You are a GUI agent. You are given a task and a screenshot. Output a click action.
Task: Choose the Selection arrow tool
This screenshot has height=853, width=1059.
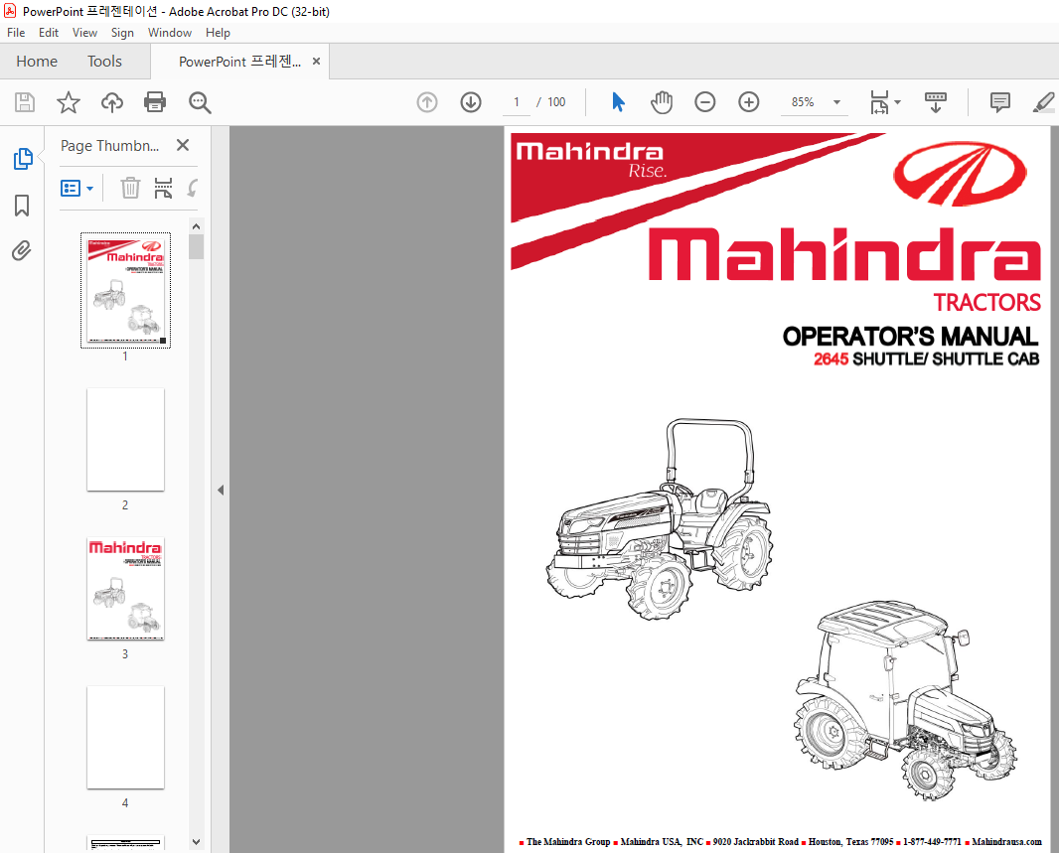pos(618,102)
